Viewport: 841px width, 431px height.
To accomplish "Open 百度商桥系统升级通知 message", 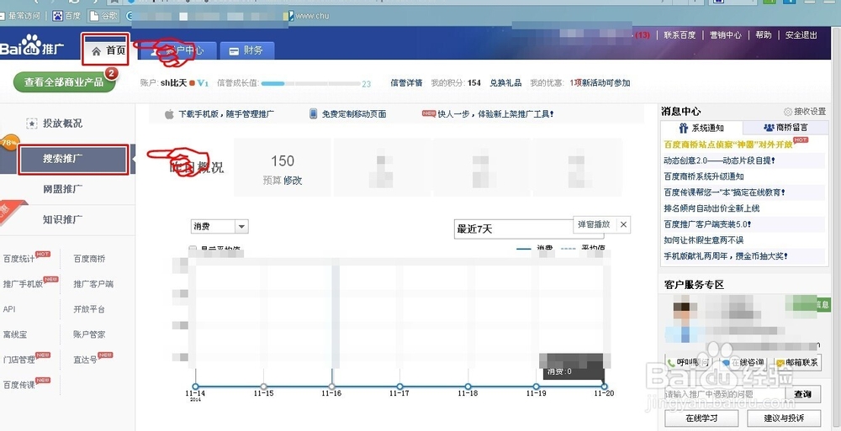I will click(x=704, y=176).
